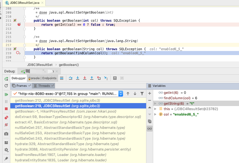The width and height of the screenshot is (239, 163).
Task: Close the debug session tab
Action: coord(57,71)
